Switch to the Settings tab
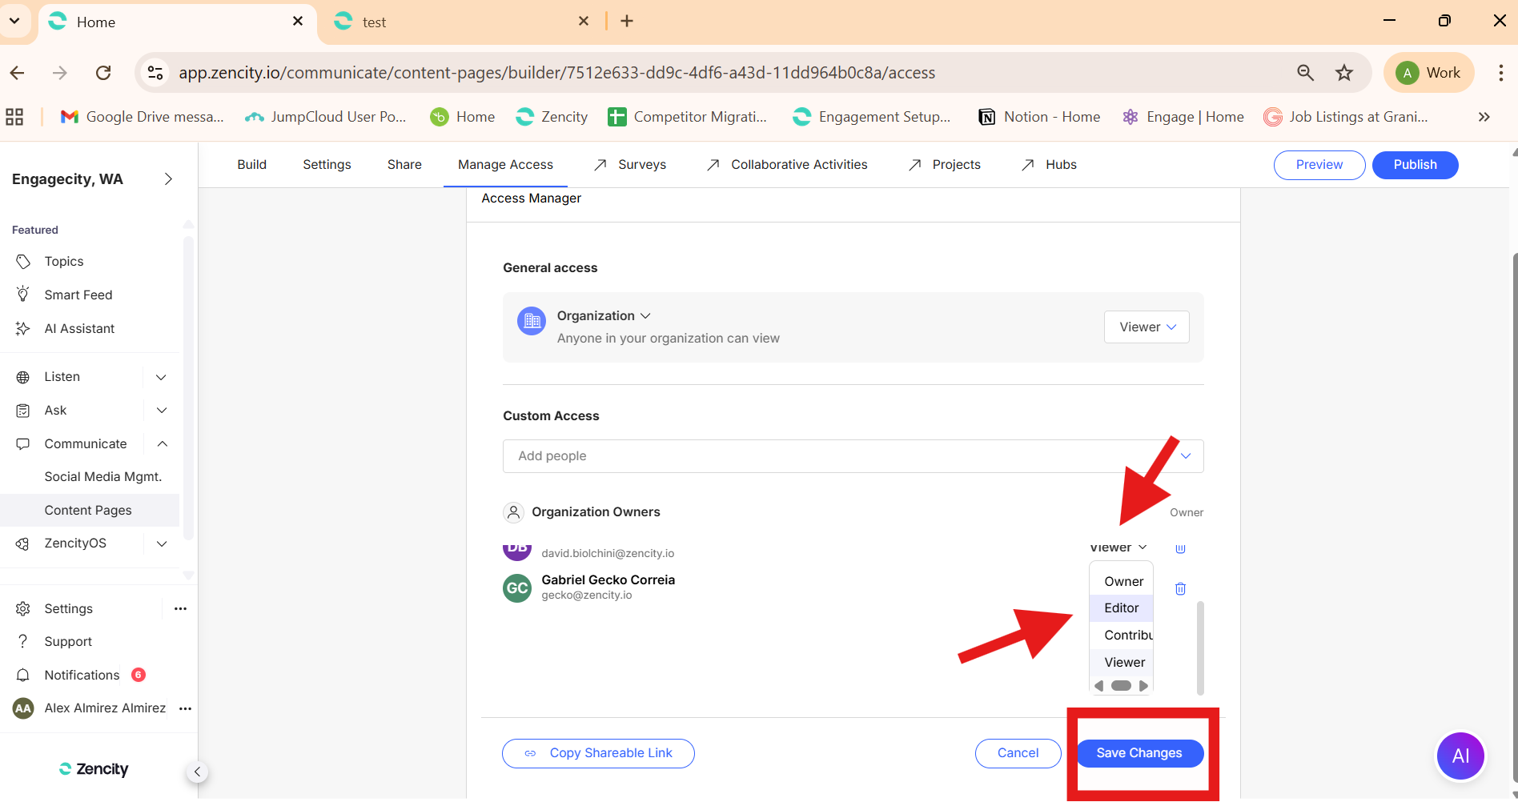 pyautogui.click(x=327, y=164)
